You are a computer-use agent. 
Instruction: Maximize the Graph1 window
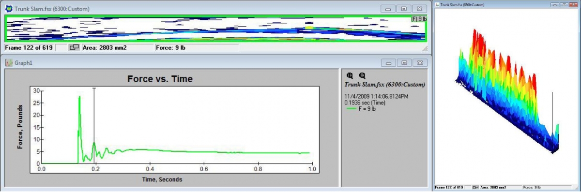404,63
